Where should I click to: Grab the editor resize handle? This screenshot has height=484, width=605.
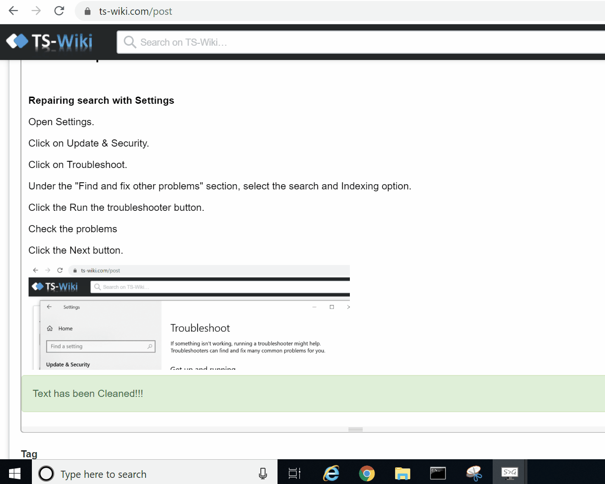[x=356, y=429]
